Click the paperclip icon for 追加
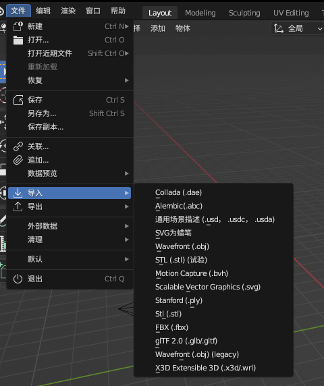 (18, 160)
